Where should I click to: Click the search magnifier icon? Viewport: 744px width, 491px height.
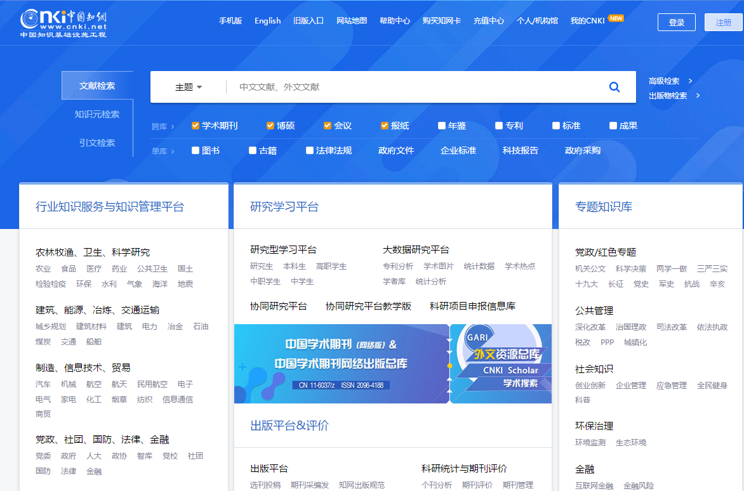(x=614, y=87)
